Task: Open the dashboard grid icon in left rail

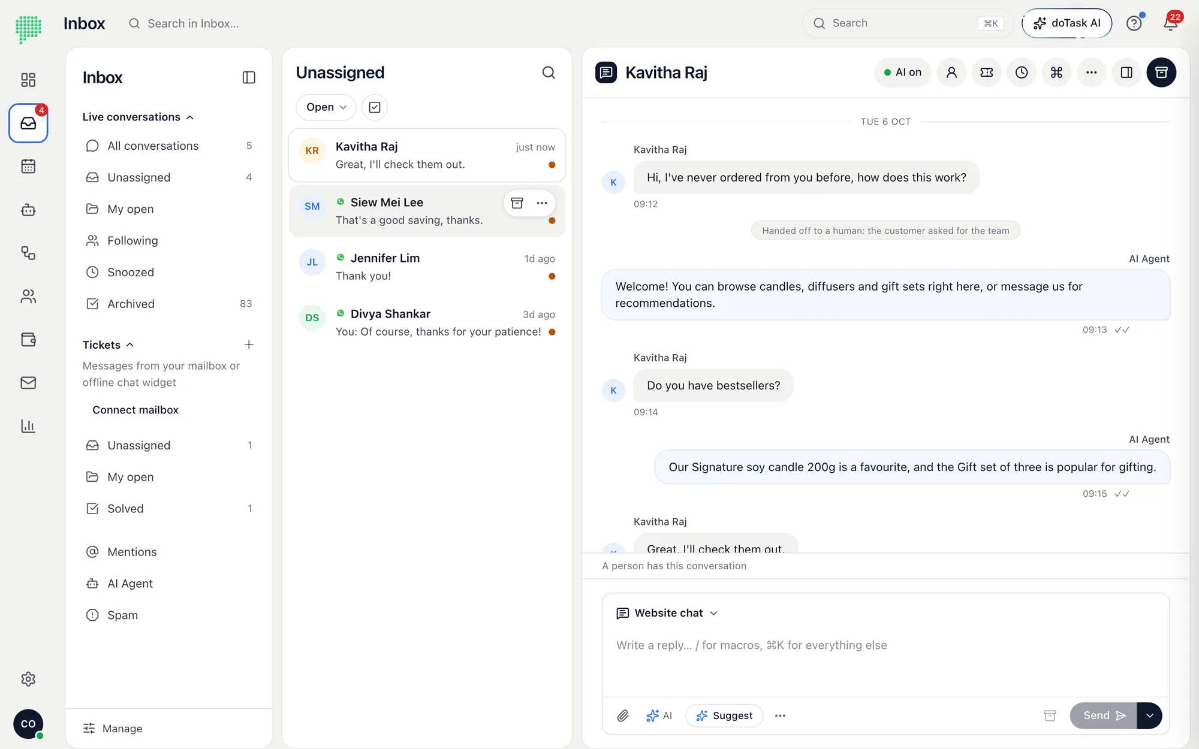Action: [x=28, y=80]
